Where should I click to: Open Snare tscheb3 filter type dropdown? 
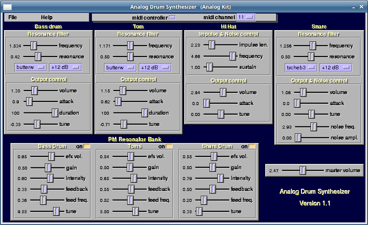click(x=301, y=68)
